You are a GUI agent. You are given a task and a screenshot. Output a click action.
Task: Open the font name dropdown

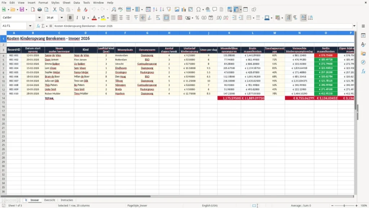point(39,17)
